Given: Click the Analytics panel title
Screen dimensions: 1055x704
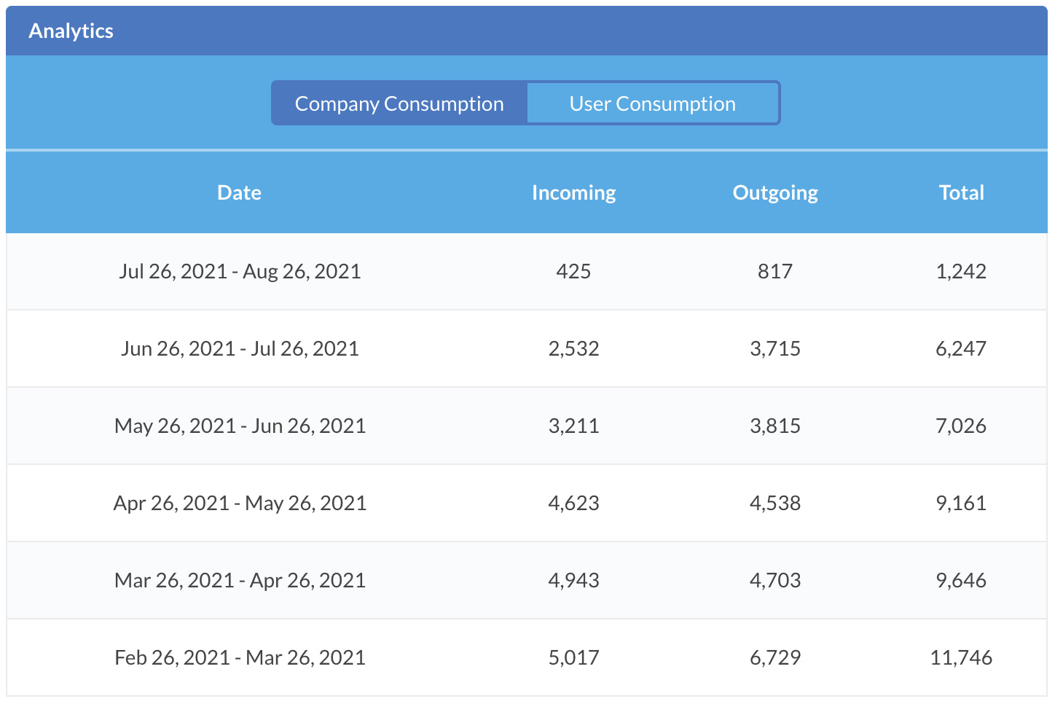Looking at the screenshot, I should pos(71,31).
